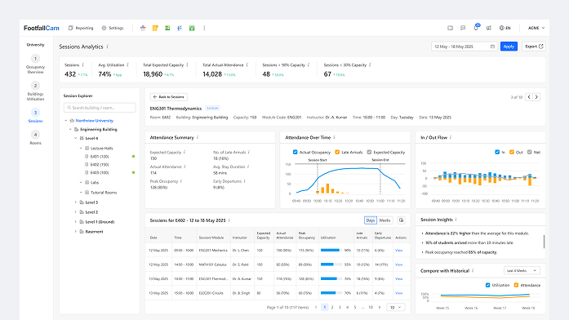This screenshot has height=320, width=569.
Task: Toggle Actual Occupancy checkbox
Action: click(x=295, y=152)
